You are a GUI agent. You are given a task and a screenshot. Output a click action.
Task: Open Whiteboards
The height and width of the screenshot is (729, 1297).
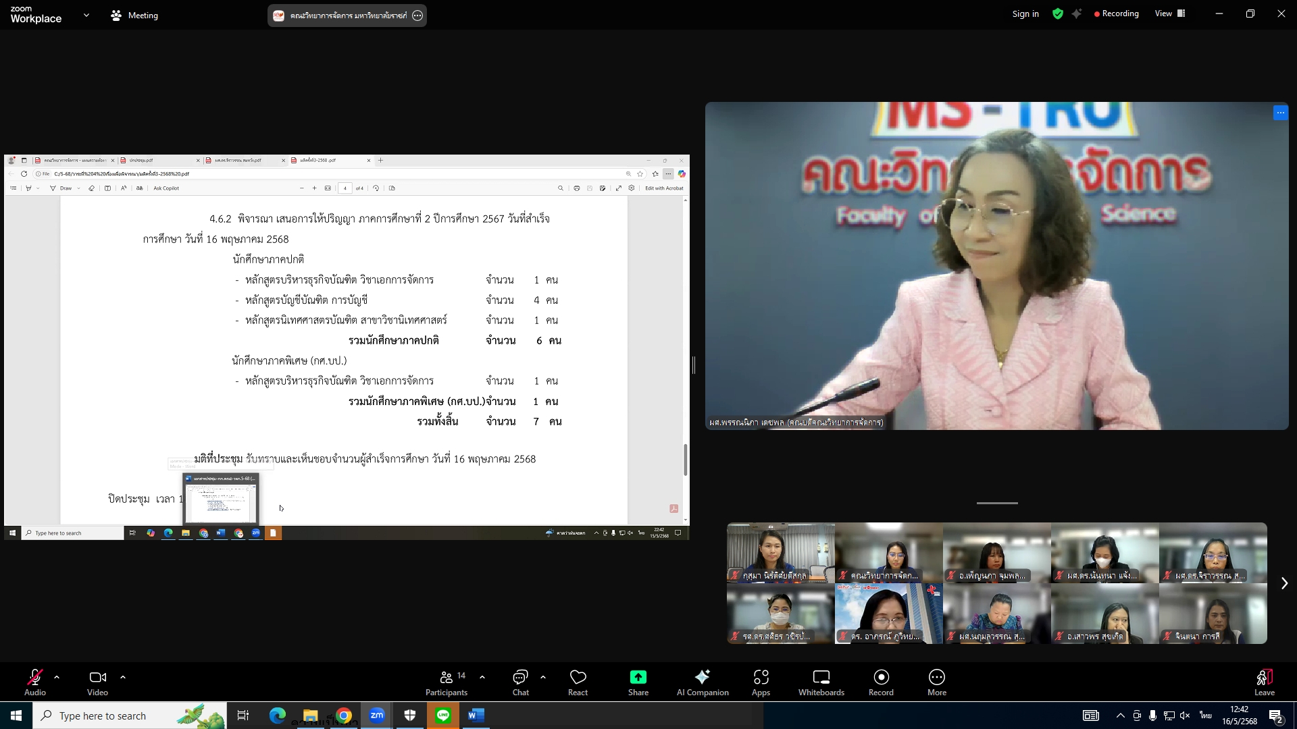click(x=821, y=682)
